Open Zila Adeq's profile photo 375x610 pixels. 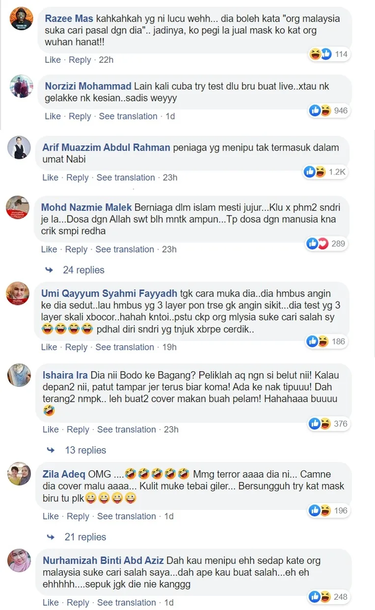coord(19,474)
